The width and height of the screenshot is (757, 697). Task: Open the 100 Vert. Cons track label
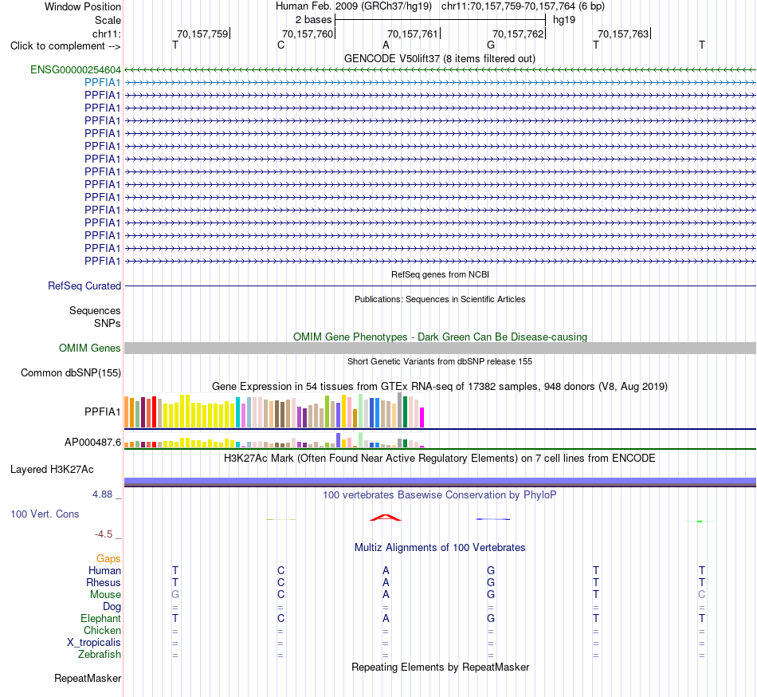45,514
